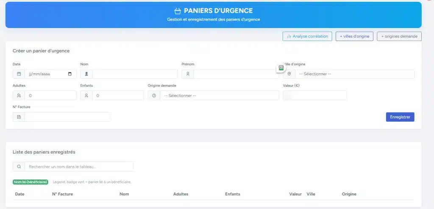Click the bar chart icon in Analyse corrélation

pos(289,36)
